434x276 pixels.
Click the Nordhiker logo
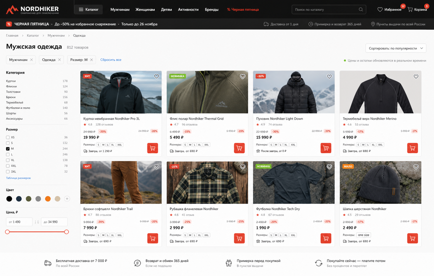(x=32, y=10)
